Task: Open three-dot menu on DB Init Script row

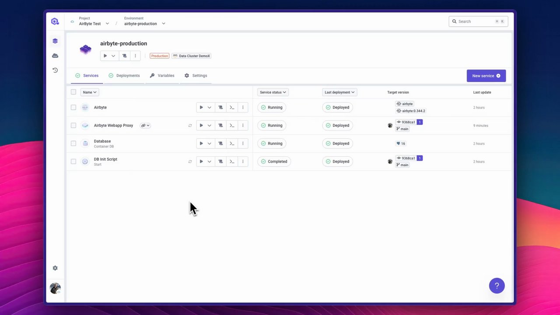Action: tap(243, 161)
